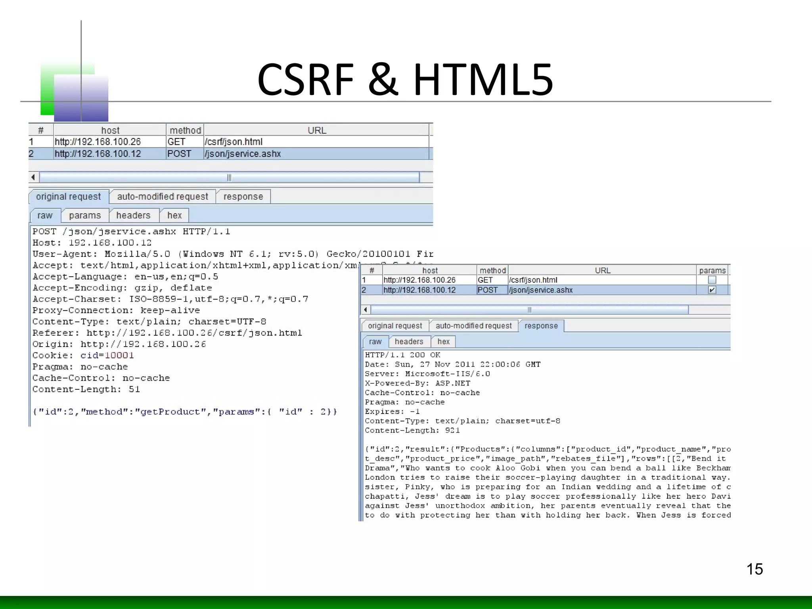Click '/json/jservice.ashx' URL cell in left table
This screenshot has width=812, height=609.
point(317,154)
